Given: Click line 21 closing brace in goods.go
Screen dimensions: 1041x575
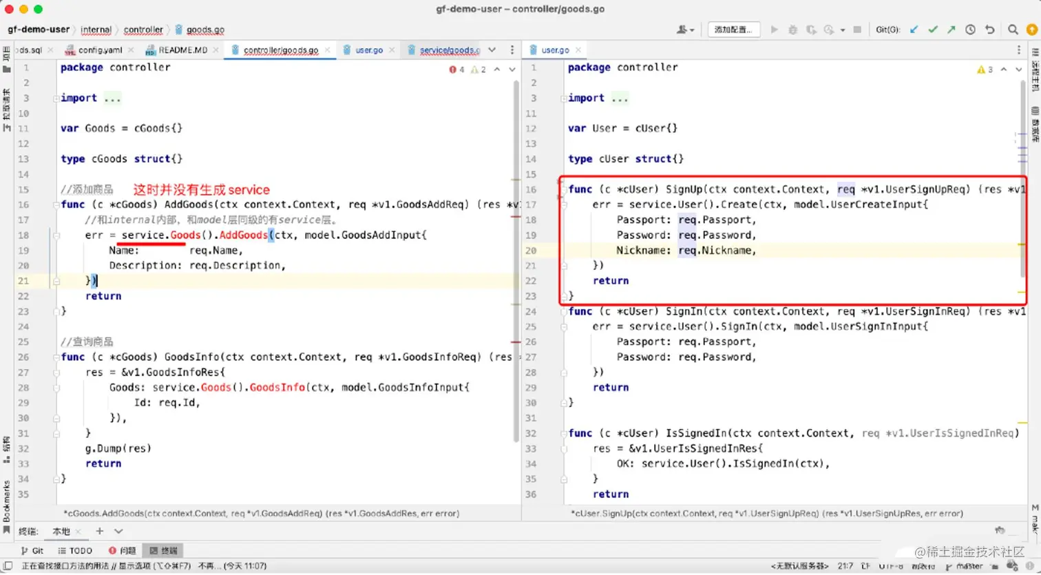Looking at the screenshot, I should point(91,280).
